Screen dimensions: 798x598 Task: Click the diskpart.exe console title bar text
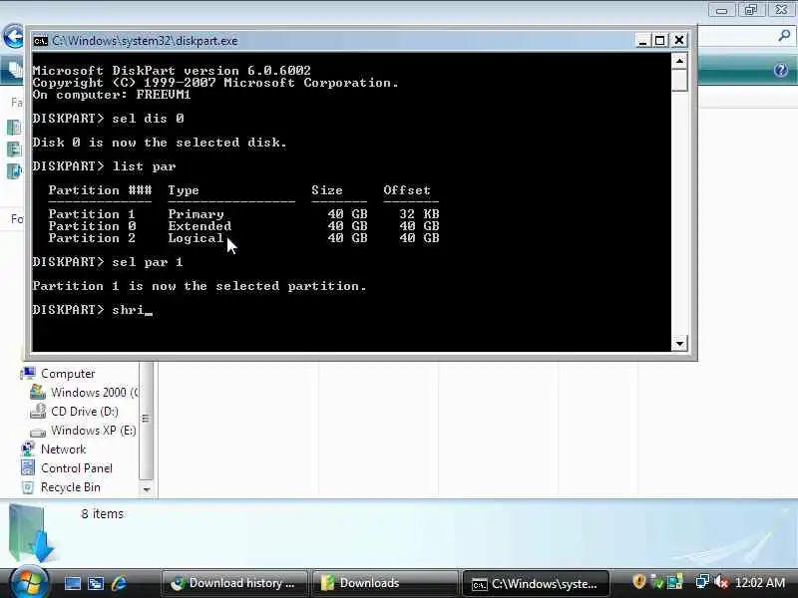(x=145, y=41)
